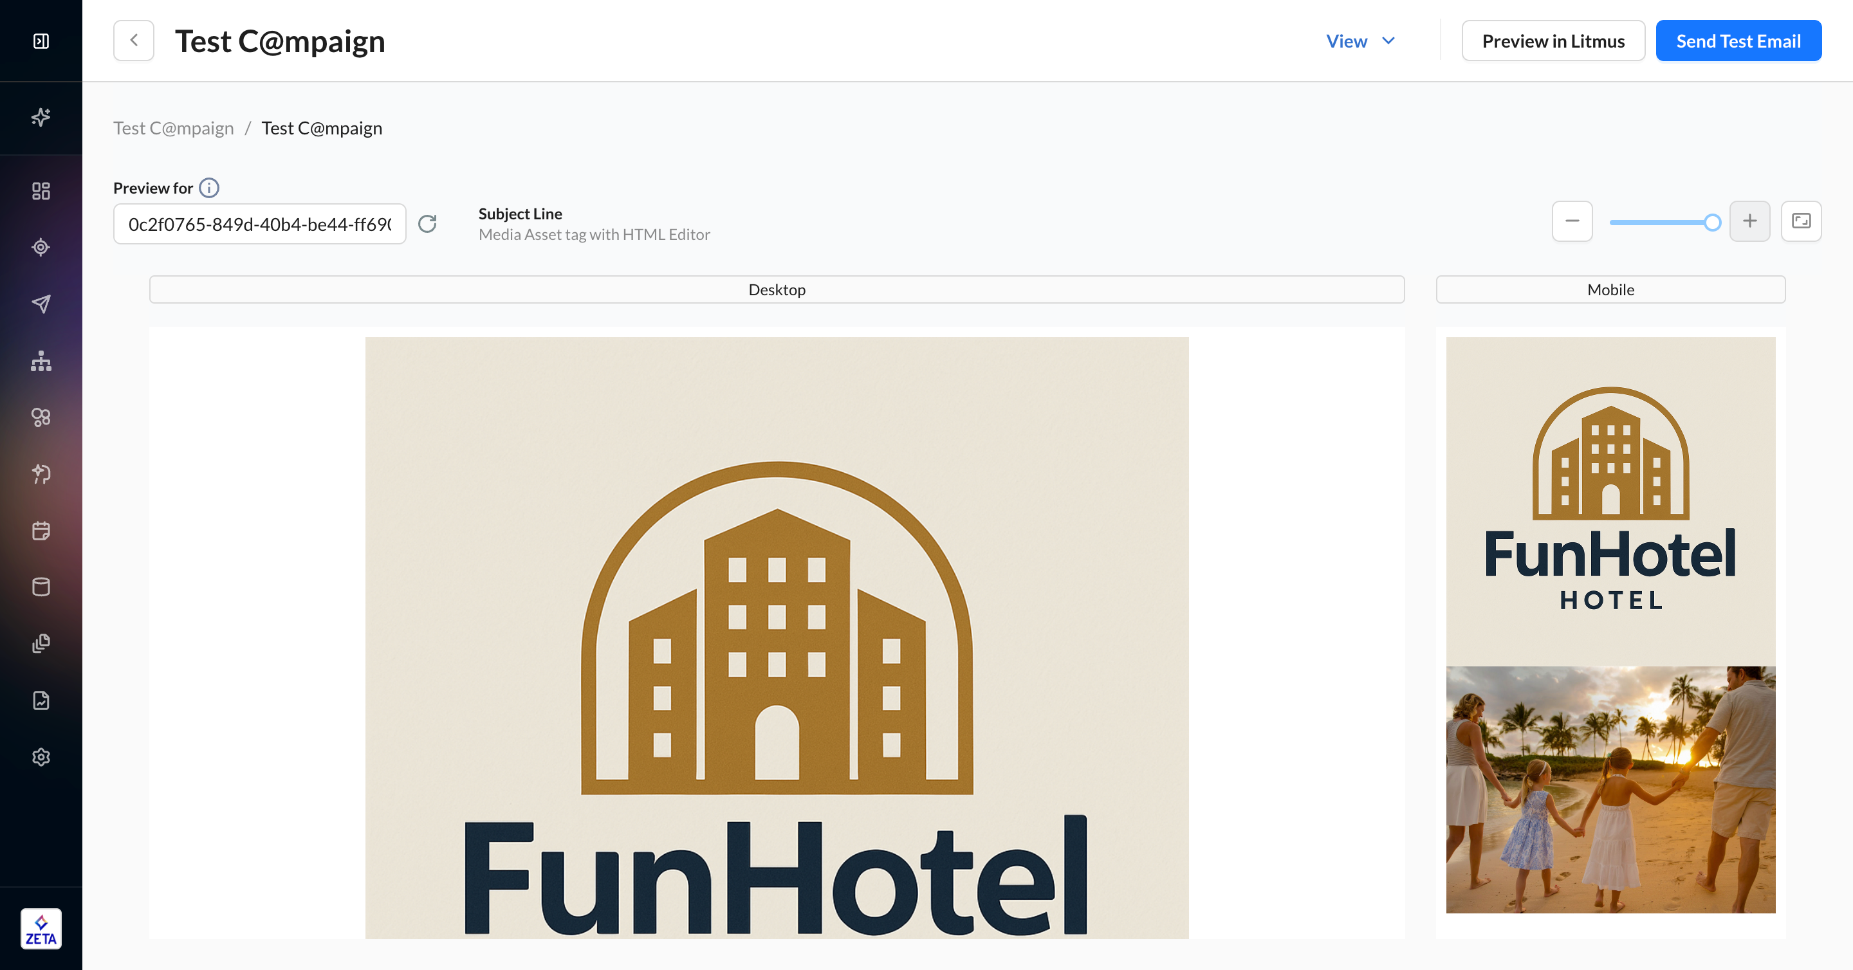Open the dashboard grid icon

coord(41,190)
